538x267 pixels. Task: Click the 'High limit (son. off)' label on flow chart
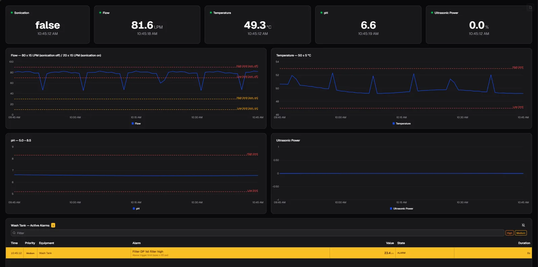[x=247, y=66]
